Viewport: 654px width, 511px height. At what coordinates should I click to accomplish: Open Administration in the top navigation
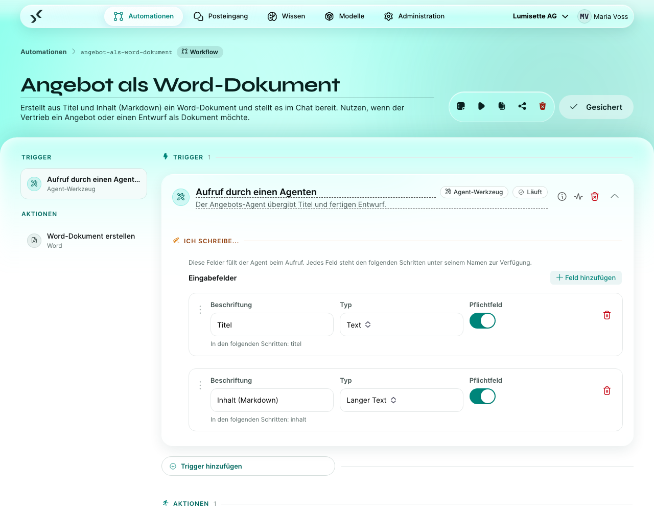pos(414,16)
